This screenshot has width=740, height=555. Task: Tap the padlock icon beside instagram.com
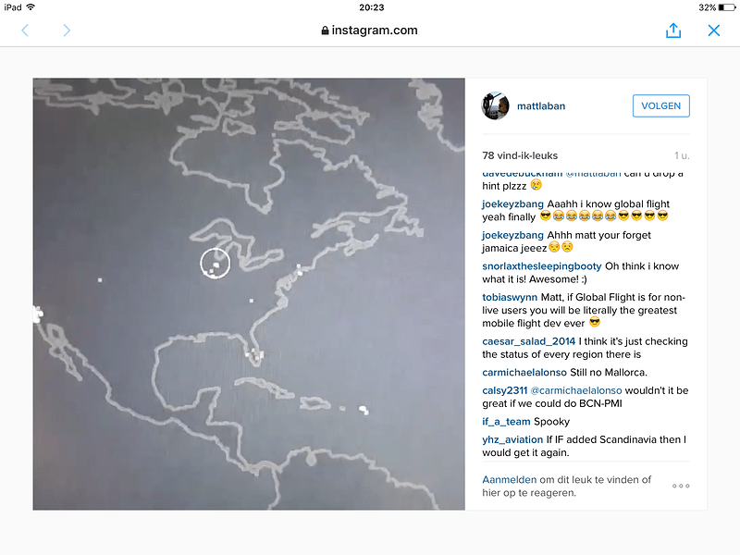point(325,31)
